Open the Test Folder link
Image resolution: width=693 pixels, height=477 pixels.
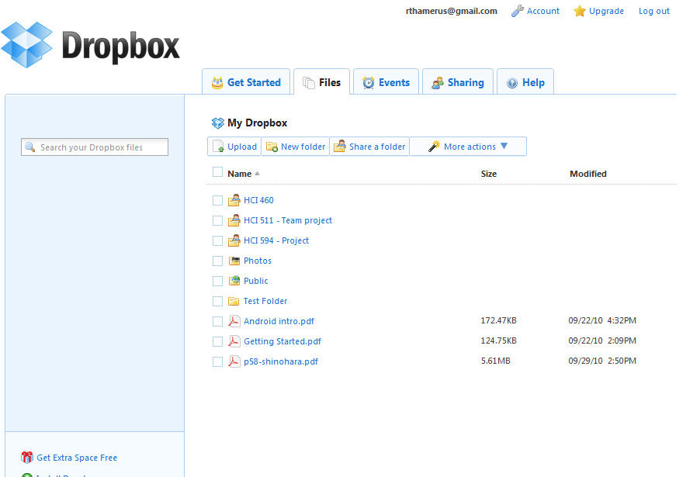point(265,301)
